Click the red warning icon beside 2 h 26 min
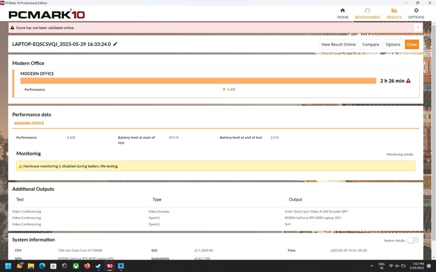Screen dimensions: 436x272 (x=408, y=81)
